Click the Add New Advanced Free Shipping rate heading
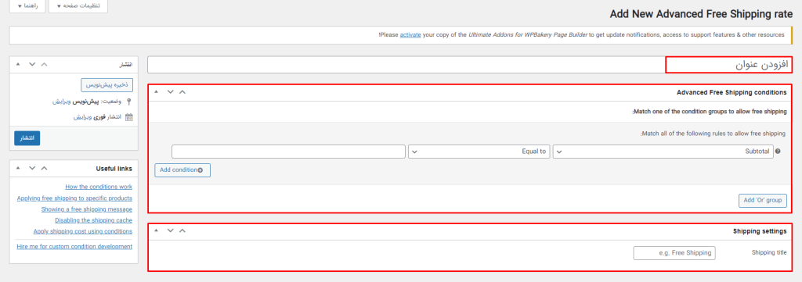Image resolution: width=802 pixels, height=282 pixels. 701,15
